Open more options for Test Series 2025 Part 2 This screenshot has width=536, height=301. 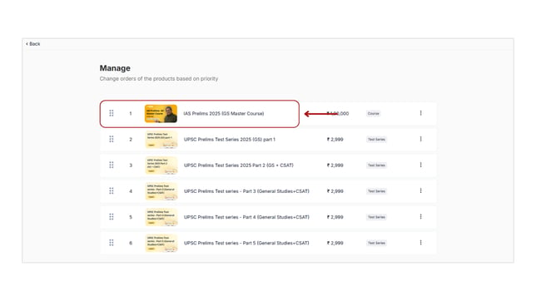click(421, 165)
